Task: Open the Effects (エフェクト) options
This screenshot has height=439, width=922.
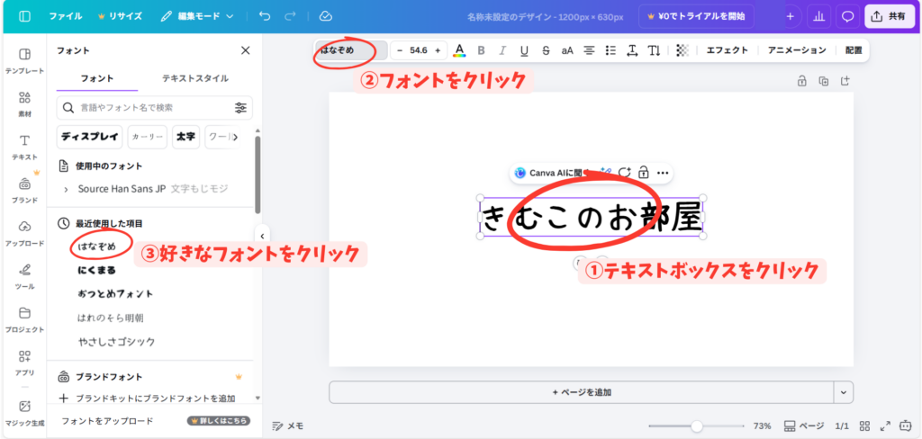Action: [728, 50]
